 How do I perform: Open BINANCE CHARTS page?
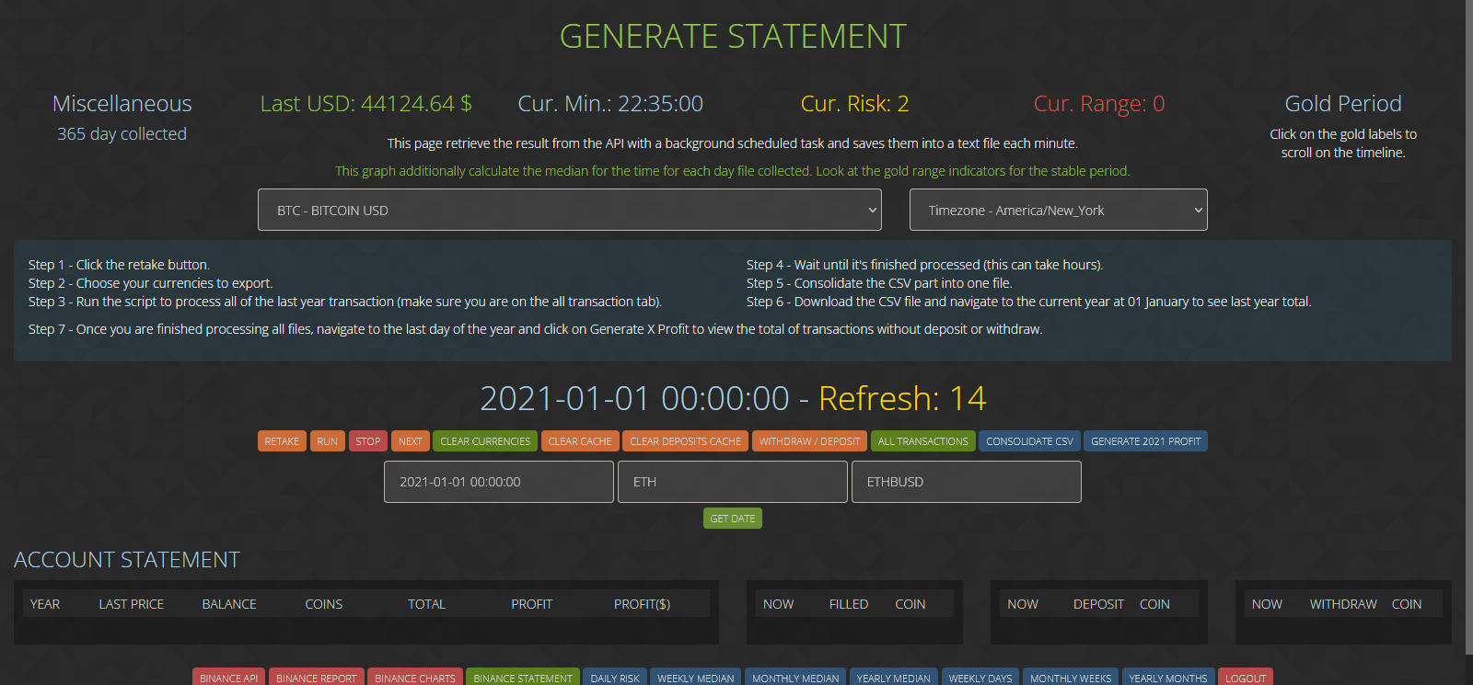coord(415,678)
